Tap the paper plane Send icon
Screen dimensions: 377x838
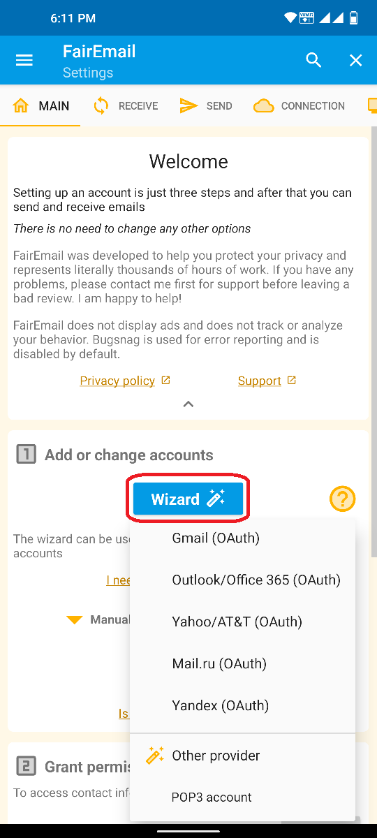click(188, 106)
